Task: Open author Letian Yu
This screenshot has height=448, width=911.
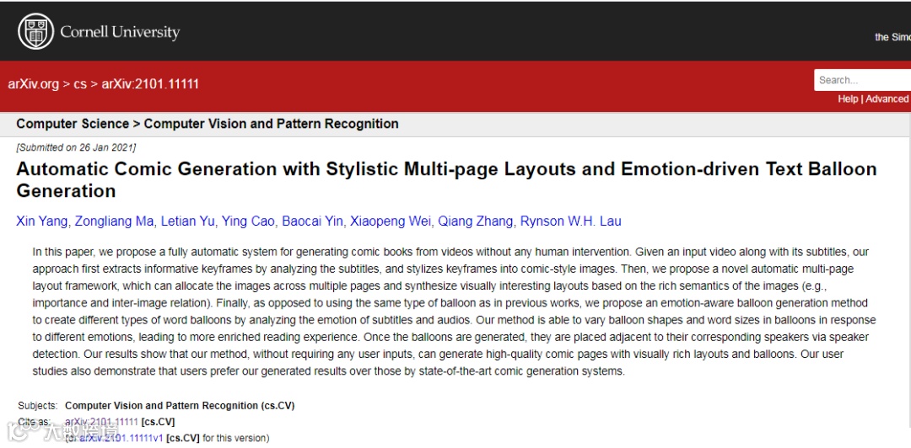Action: 188,221
